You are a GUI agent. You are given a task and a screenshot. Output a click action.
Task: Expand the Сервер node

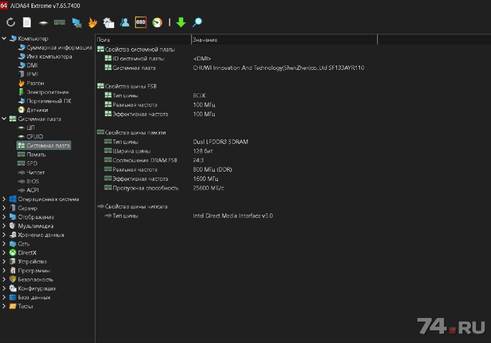point(4,208)
